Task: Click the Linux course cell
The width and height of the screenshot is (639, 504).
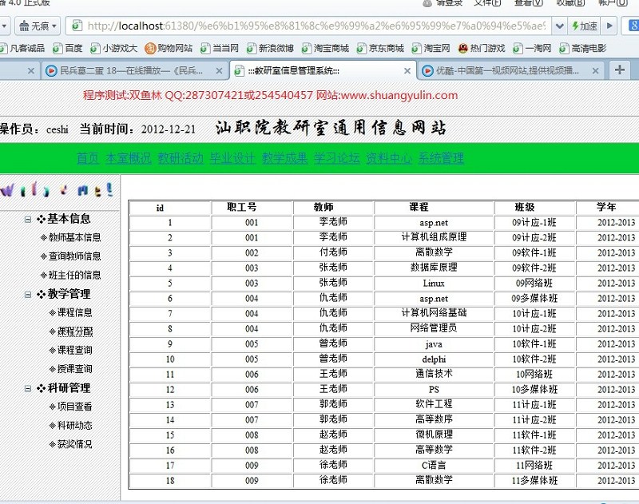Action: [434, 284]
